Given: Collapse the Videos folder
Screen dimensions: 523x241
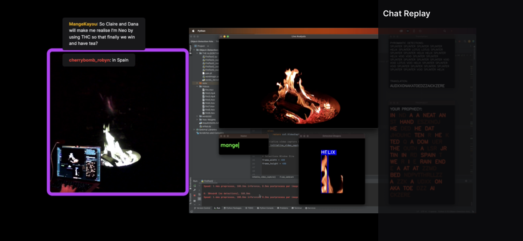Looking at the screenshot, I should (x=197, y=86).
